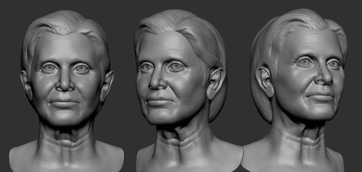Select the front-facing sculpted head
The width and height of the screenshot is (362, 172).
66,91
